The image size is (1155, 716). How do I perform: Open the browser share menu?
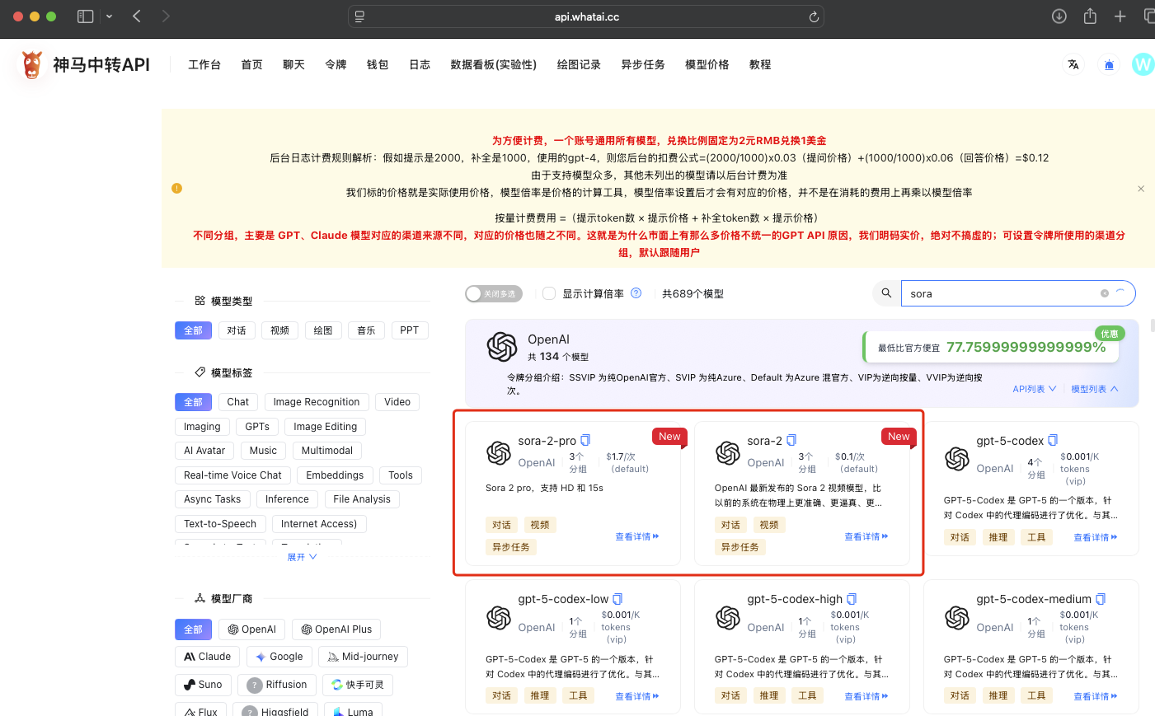tap(1090, 16)
